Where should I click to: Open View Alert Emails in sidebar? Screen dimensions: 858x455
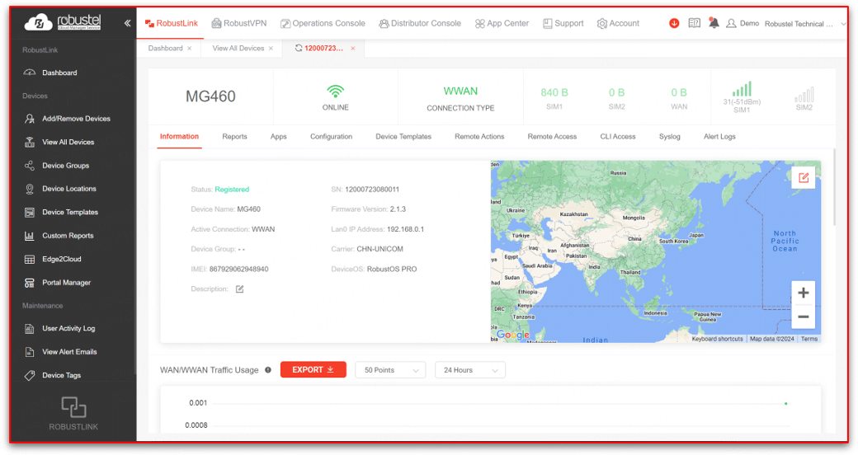coord(69,352)
